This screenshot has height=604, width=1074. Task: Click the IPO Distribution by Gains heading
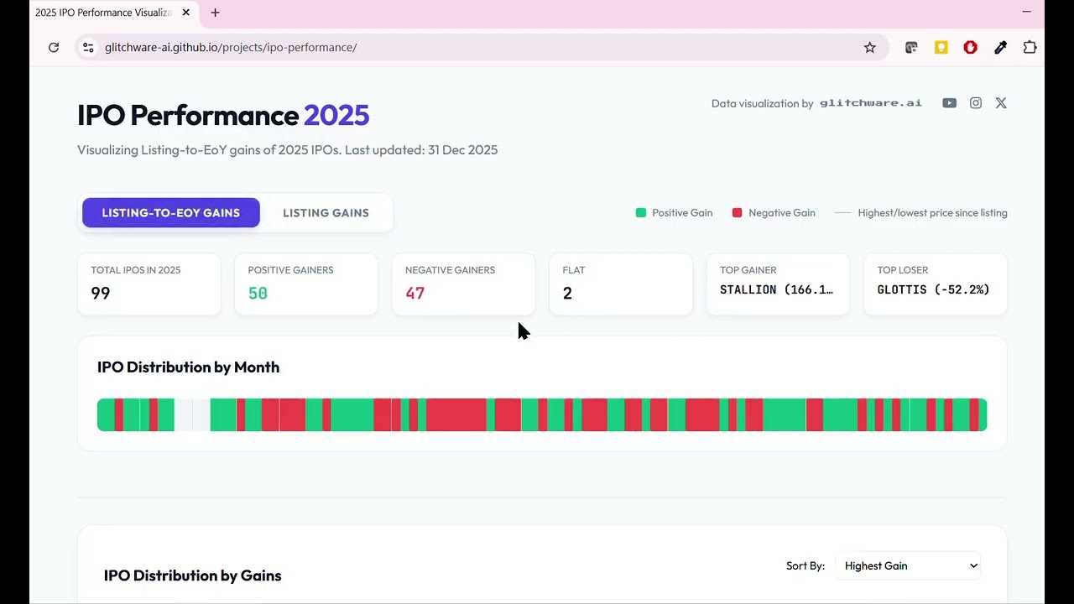point(193,575)
